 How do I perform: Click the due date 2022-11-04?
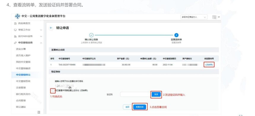tap(168, 65)
